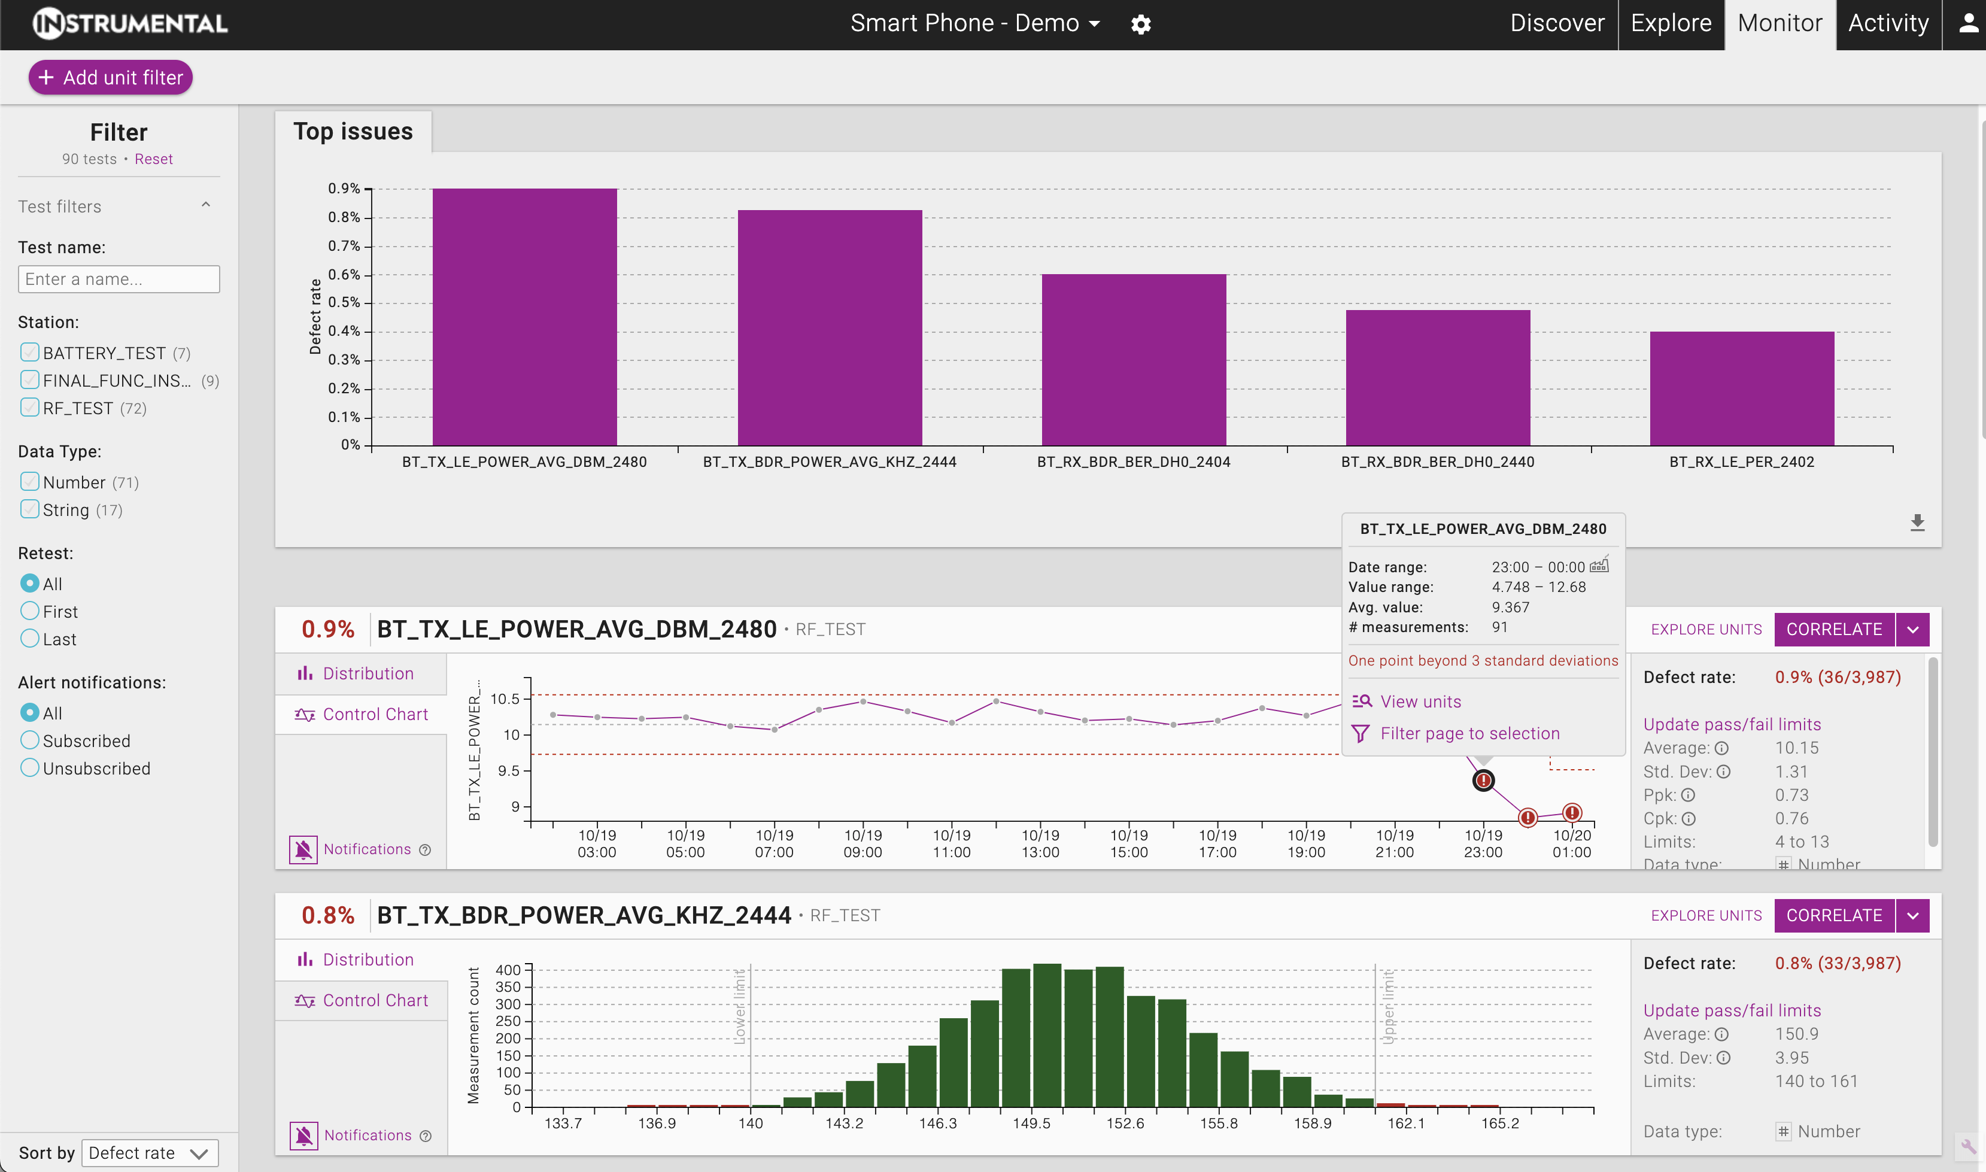Click the info icon beside Ppk

click(1687, 795)
